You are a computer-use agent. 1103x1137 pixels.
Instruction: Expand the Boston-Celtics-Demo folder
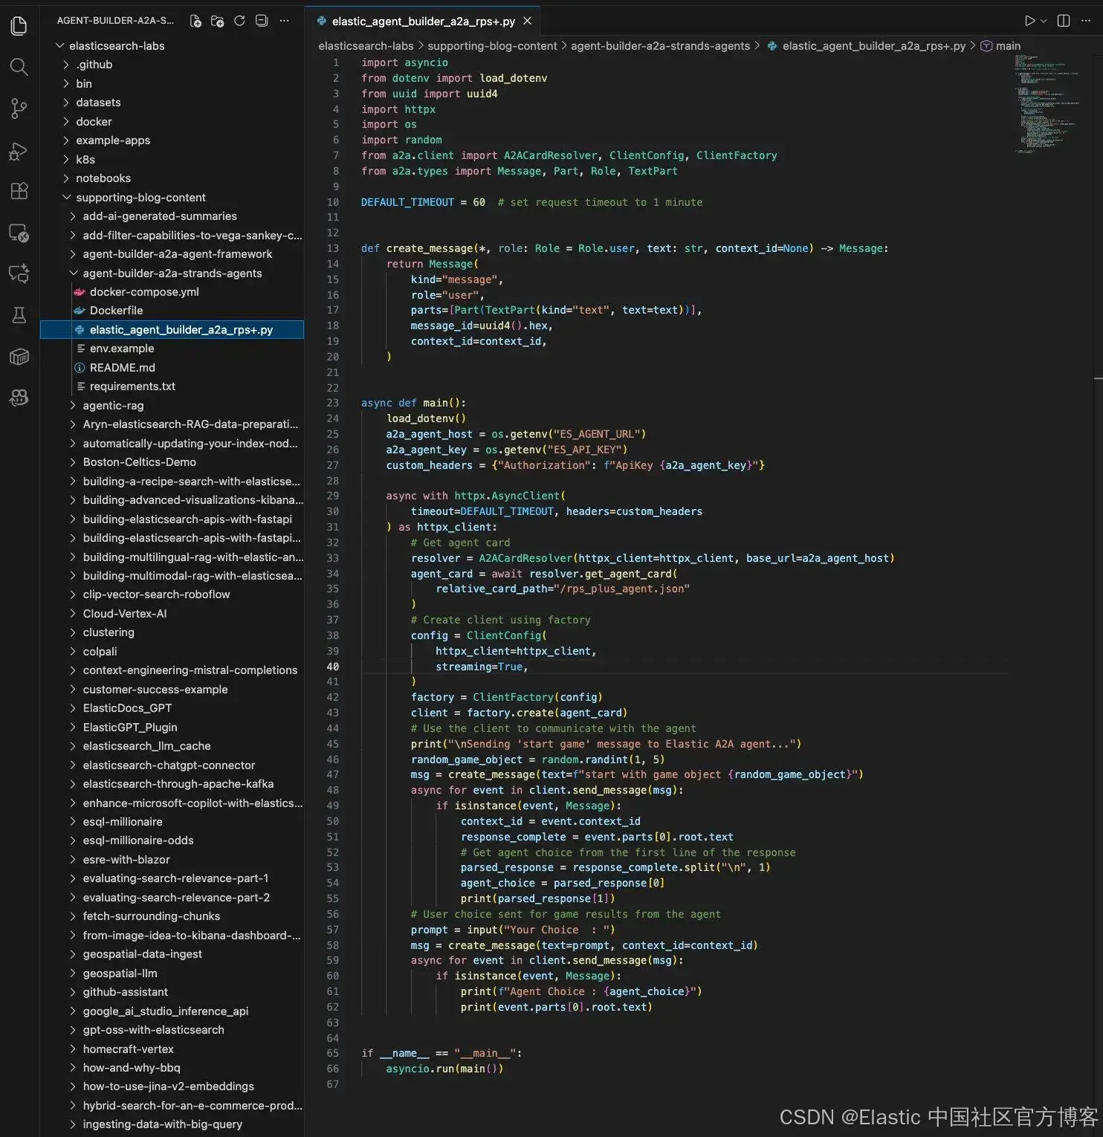point(140,462)
